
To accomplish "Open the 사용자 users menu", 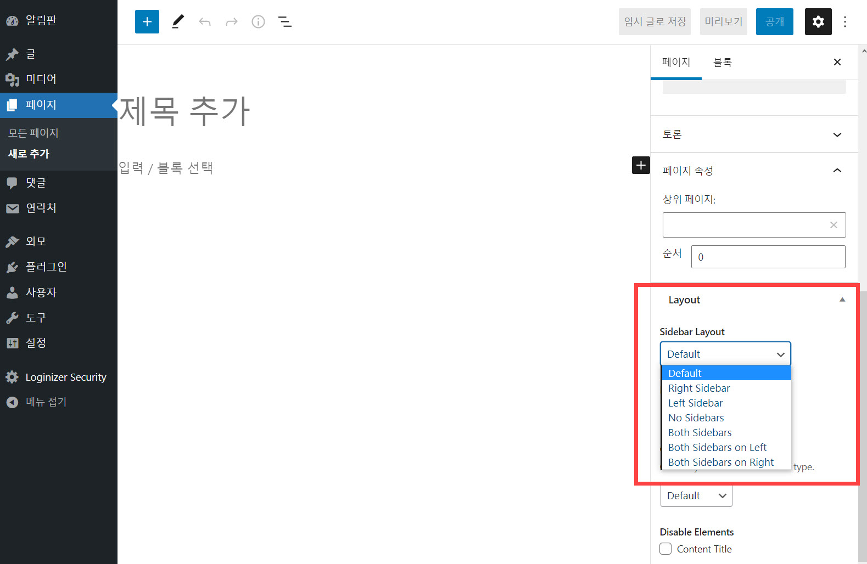I will point(59,292).
